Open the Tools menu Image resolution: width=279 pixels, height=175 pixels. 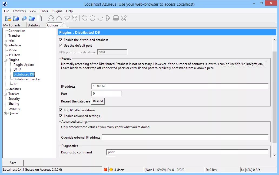(x=44, y=11)
